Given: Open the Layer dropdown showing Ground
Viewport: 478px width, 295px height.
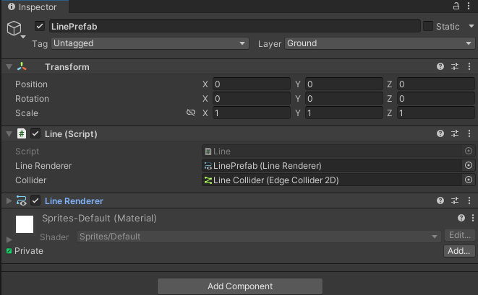Looking at the screenshot, I should pos(379,43).
